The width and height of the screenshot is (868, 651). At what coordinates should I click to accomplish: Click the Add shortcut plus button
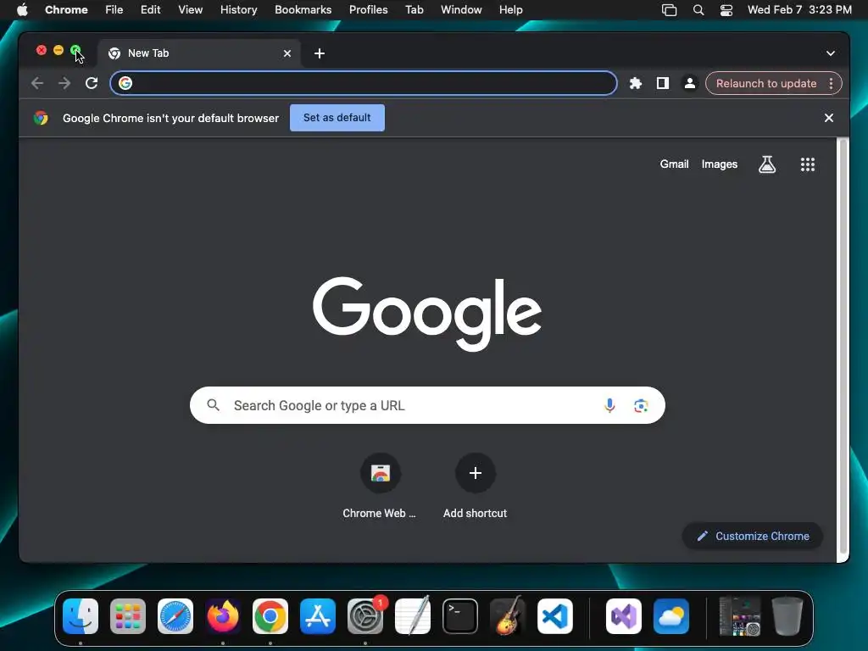pyautogui.click(x=475, y=473)
